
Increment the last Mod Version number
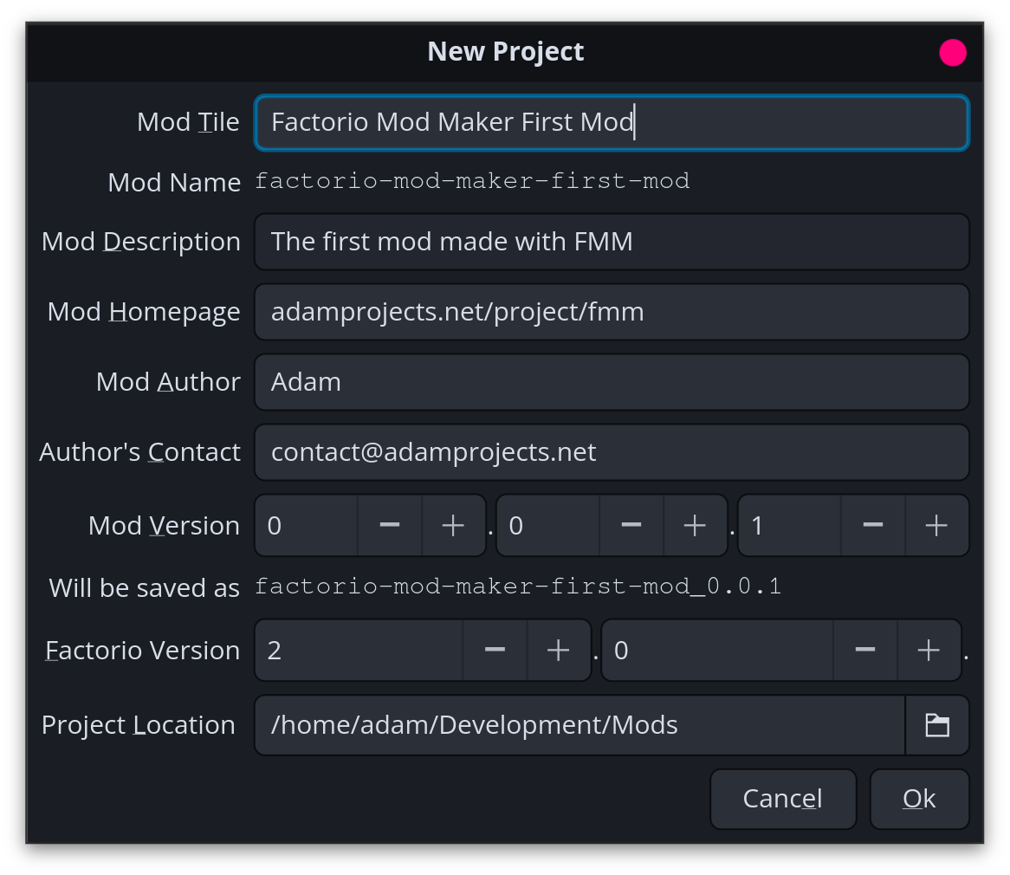936,525
